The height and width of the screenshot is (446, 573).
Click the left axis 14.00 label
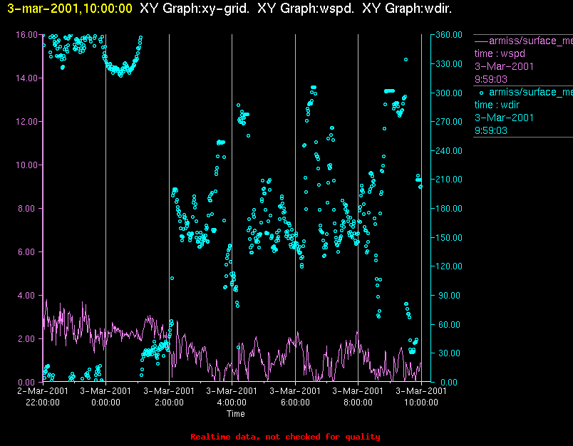click(x=26, y=78)
